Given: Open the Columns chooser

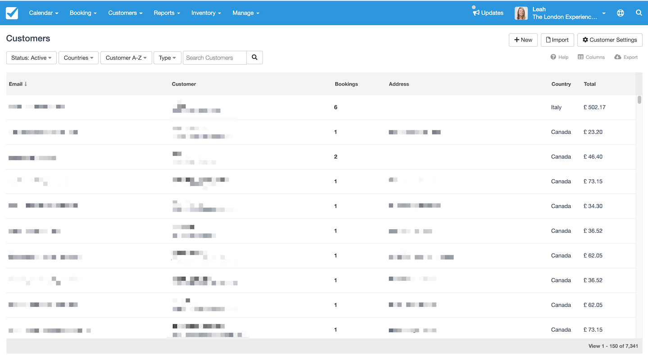Looking at the screenshot, I should 591,57.
